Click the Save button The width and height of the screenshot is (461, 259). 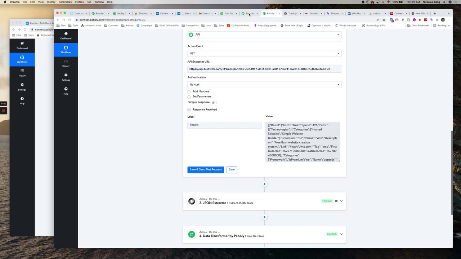pos(232,169)
